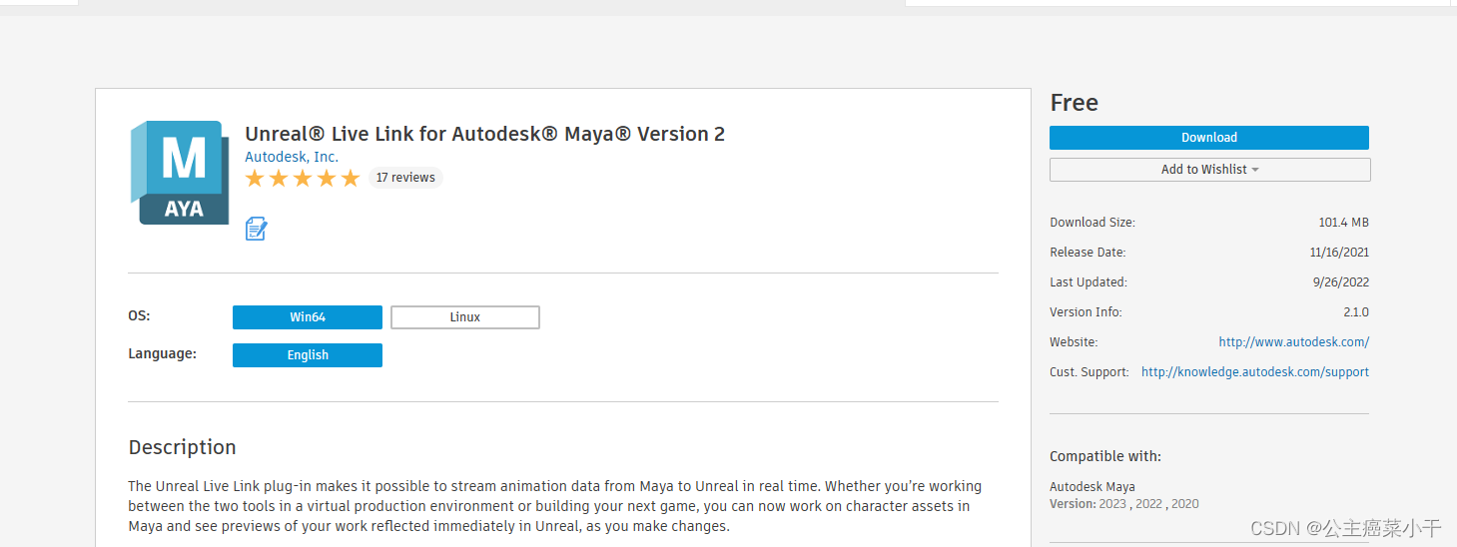The height and width of the screenshot is (547, 1457).
Task: Click the Last Updated: label
Action: tap(1089, 282)
